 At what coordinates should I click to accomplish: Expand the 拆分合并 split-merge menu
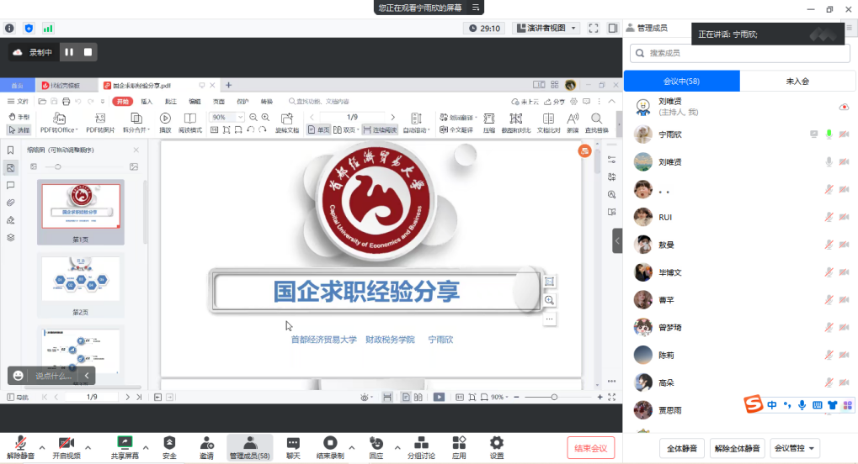[x=136, y=123]
